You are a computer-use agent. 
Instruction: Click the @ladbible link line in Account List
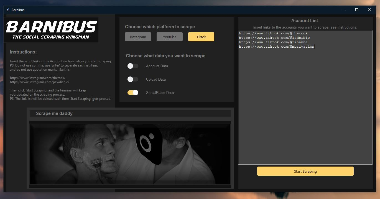274,38
